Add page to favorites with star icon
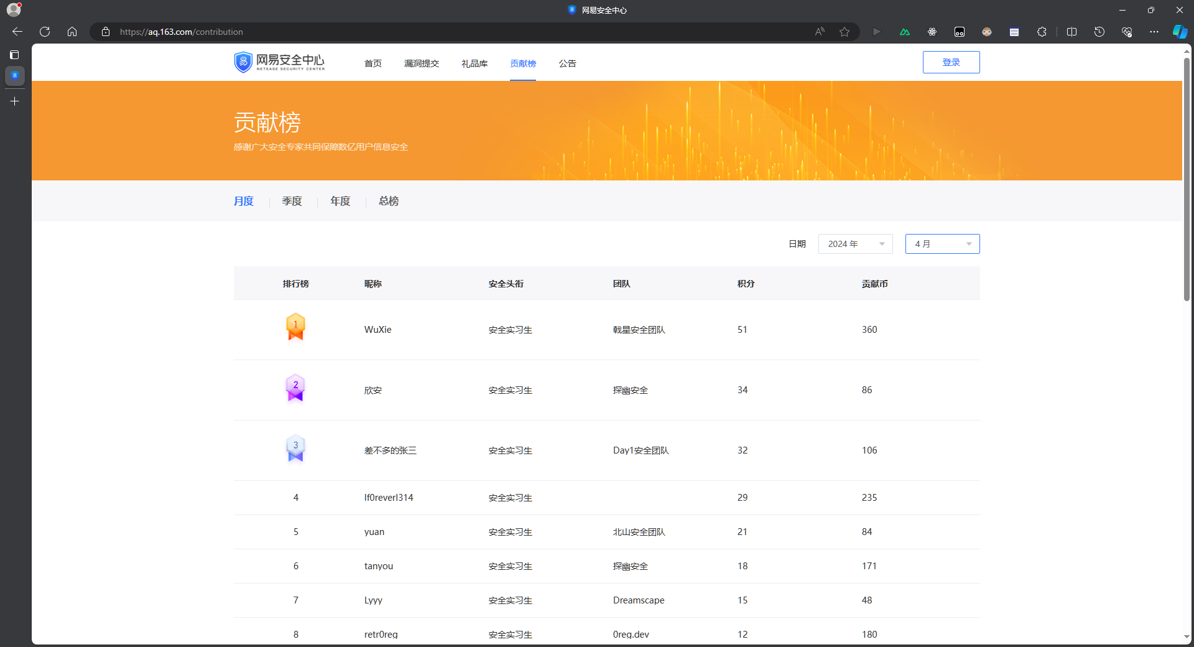This screenshot has height=647, width=1194. (x=845, y=32)
